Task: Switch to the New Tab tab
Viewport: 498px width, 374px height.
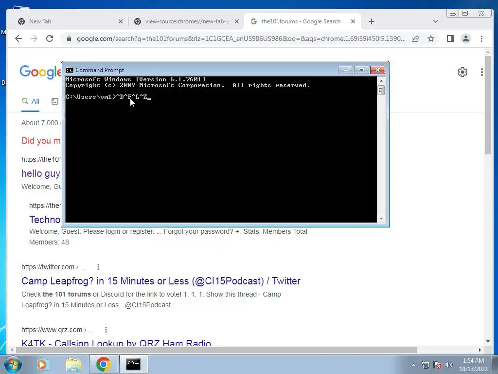Action: (x=70, y=21)
